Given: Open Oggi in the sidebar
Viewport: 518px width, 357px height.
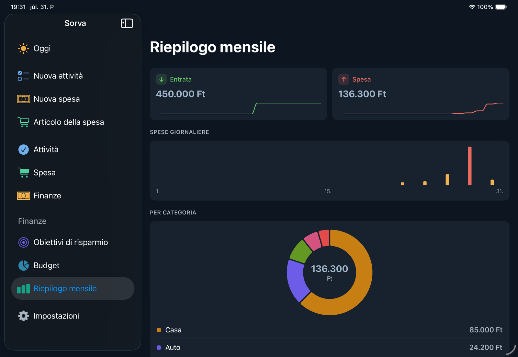Looking at the screenshot, I should pos(73,49).
